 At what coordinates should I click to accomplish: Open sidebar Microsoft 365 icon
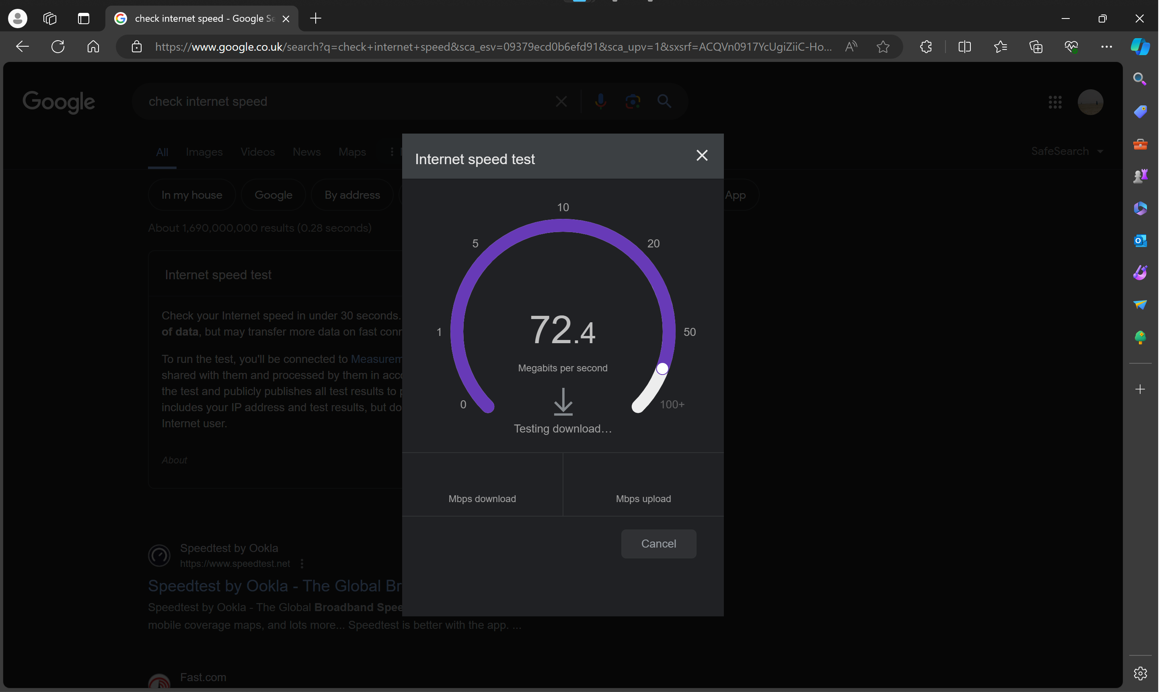point(1140,208)
